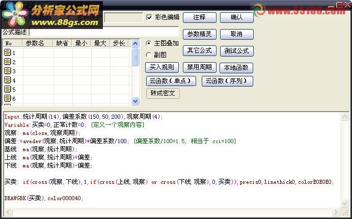
Task: Open the 本地函数 list
Action: coord(236,68)
